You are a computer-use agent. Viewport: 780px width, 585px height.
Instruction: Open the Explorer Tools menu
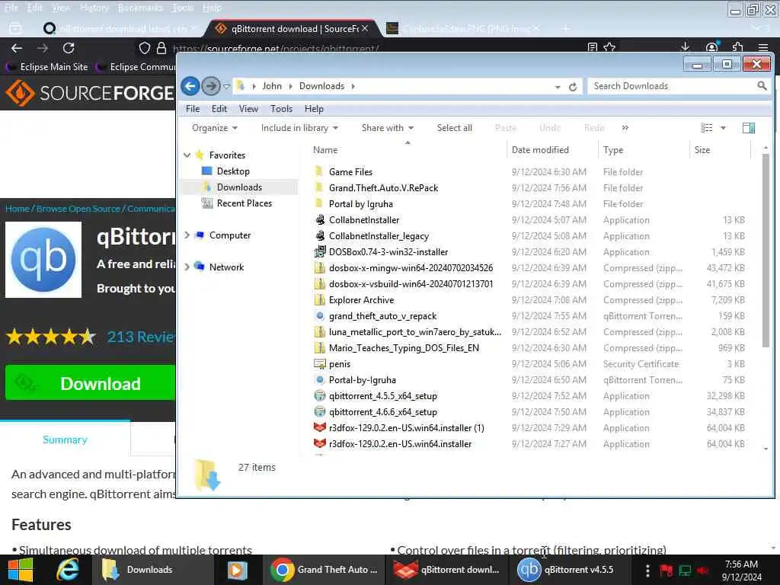pos(281,109)
